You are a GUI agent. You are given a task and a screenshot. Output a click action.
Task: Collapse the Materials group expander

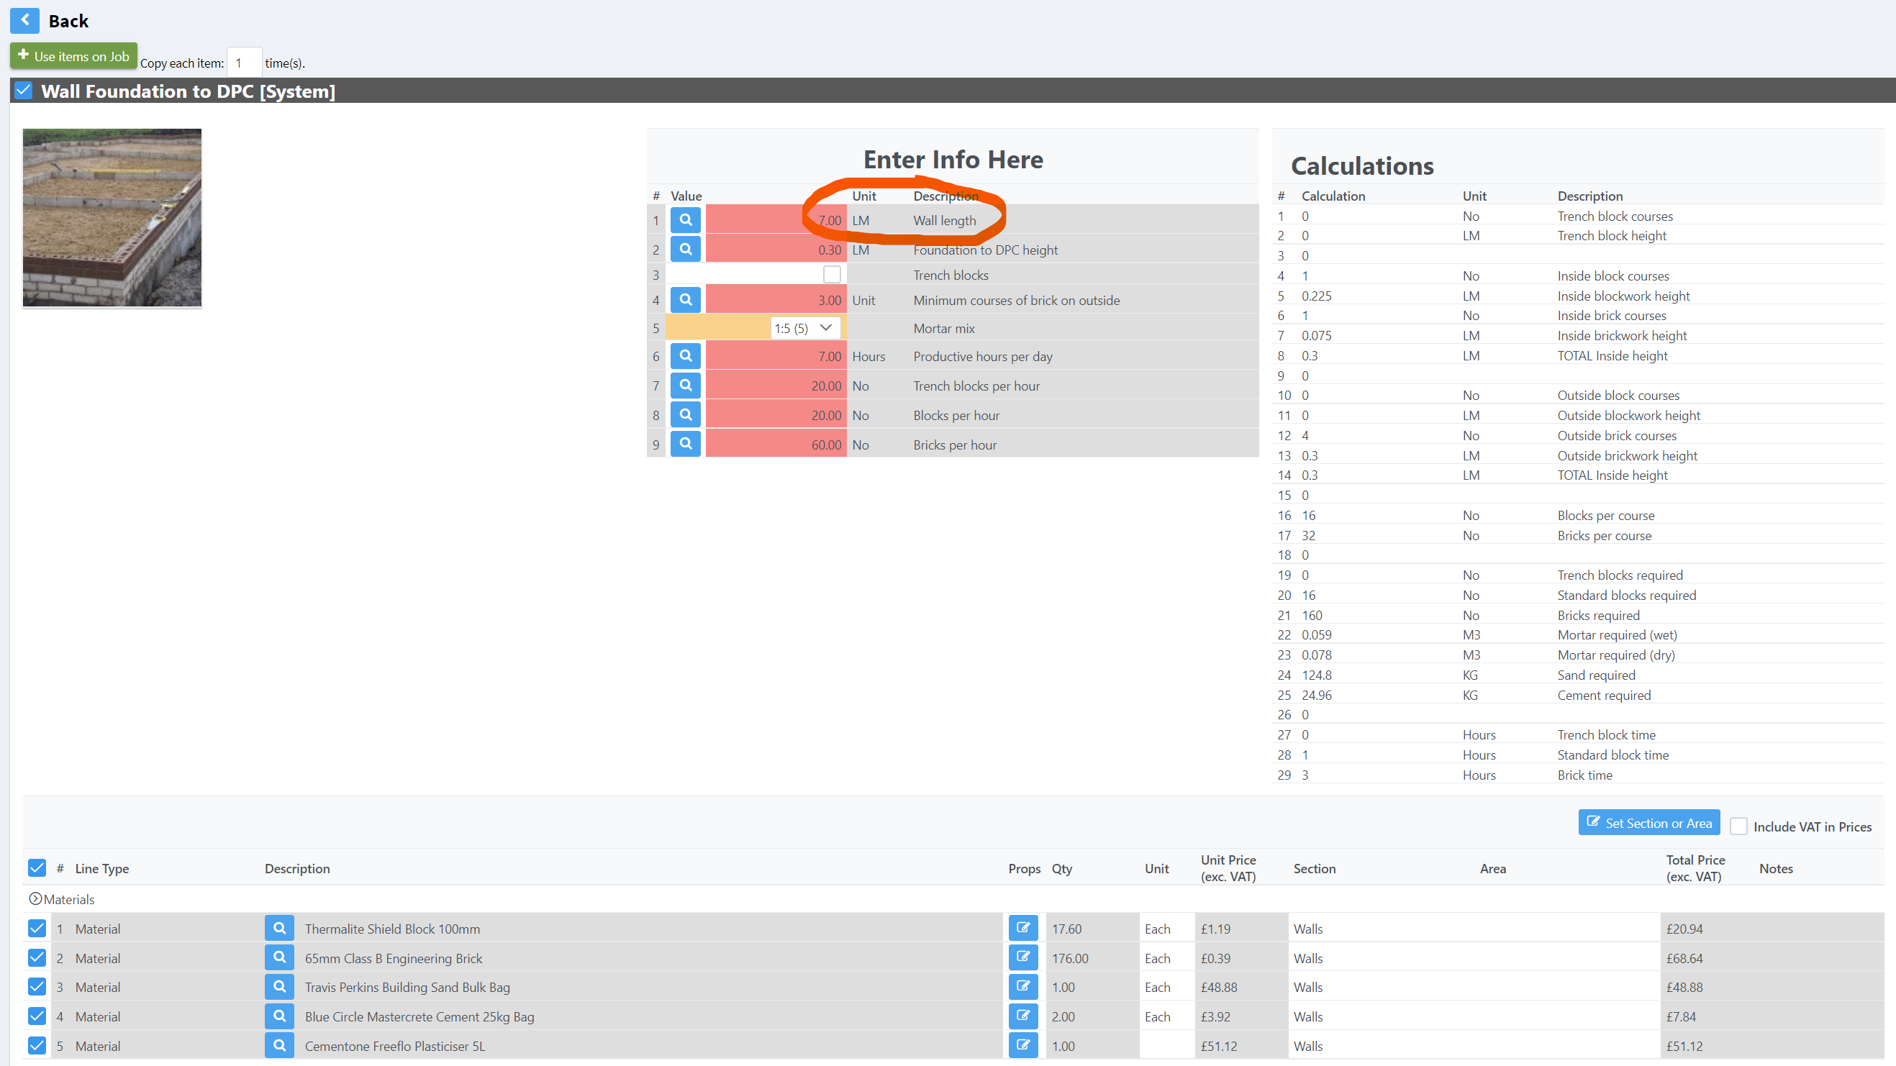click(x=35, y=898)
